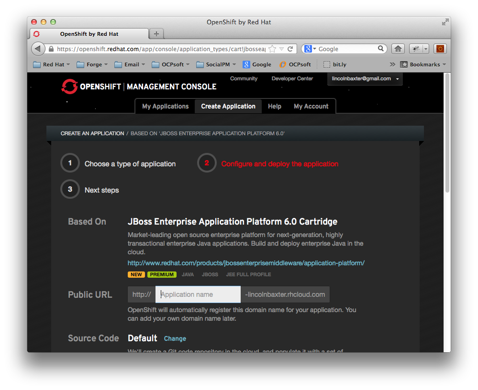The width and height of the screenshot is (478, 390).
Task: Click the browser back arrow button
Action: (x=38, y=49)
